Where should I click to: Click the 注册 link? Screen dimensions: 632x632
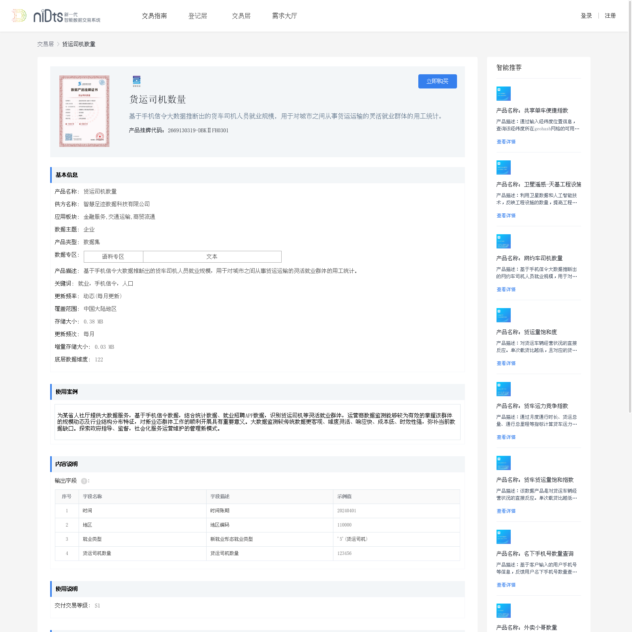click(610, 16)
